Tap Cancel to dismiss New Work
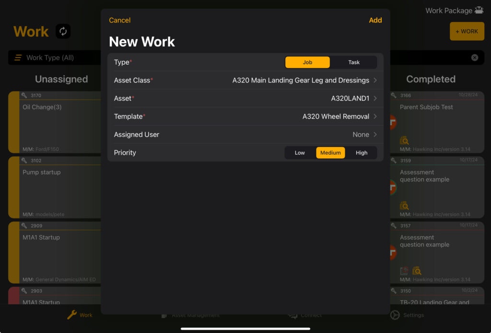Image resolution: width=491 pixels, height=333 pixels. (119, 20)
